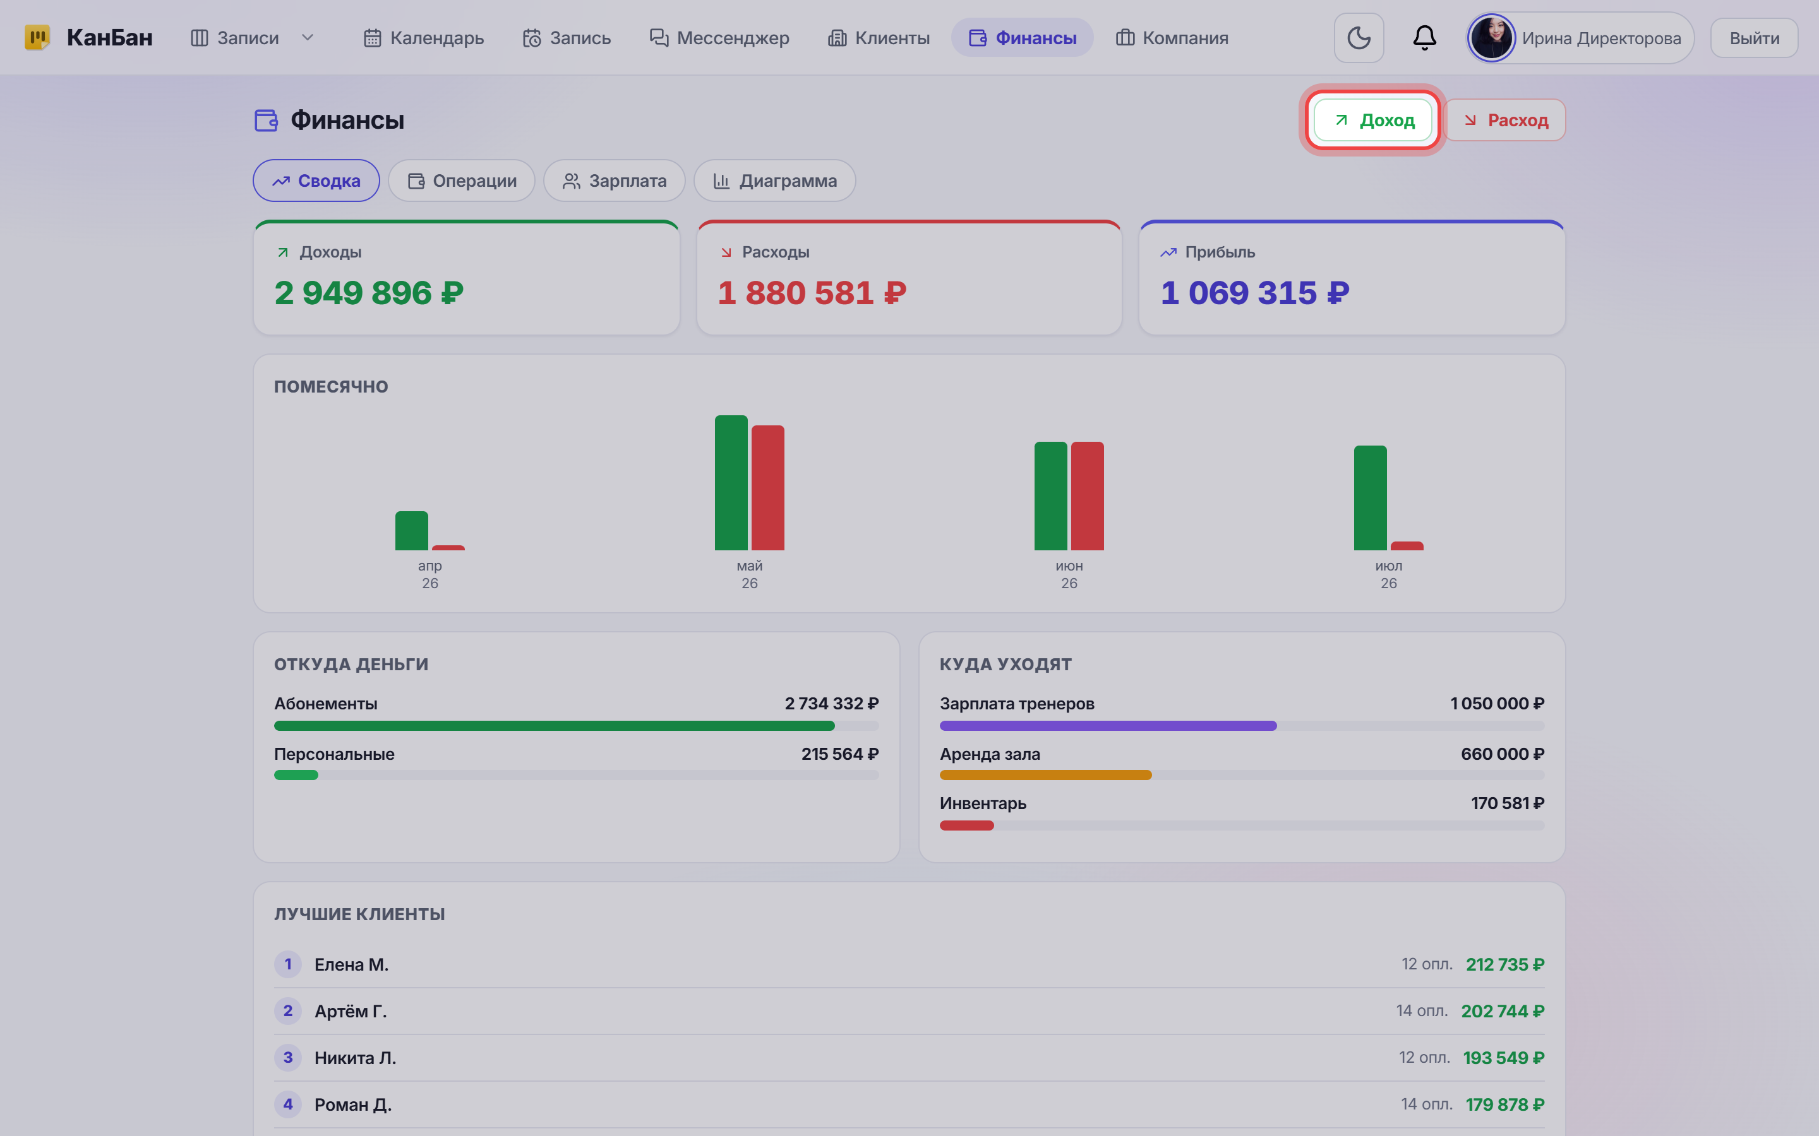1819x1136 pixels.
Task: Expand the Записи dropdown chevron
Action: tap(308, 38)
